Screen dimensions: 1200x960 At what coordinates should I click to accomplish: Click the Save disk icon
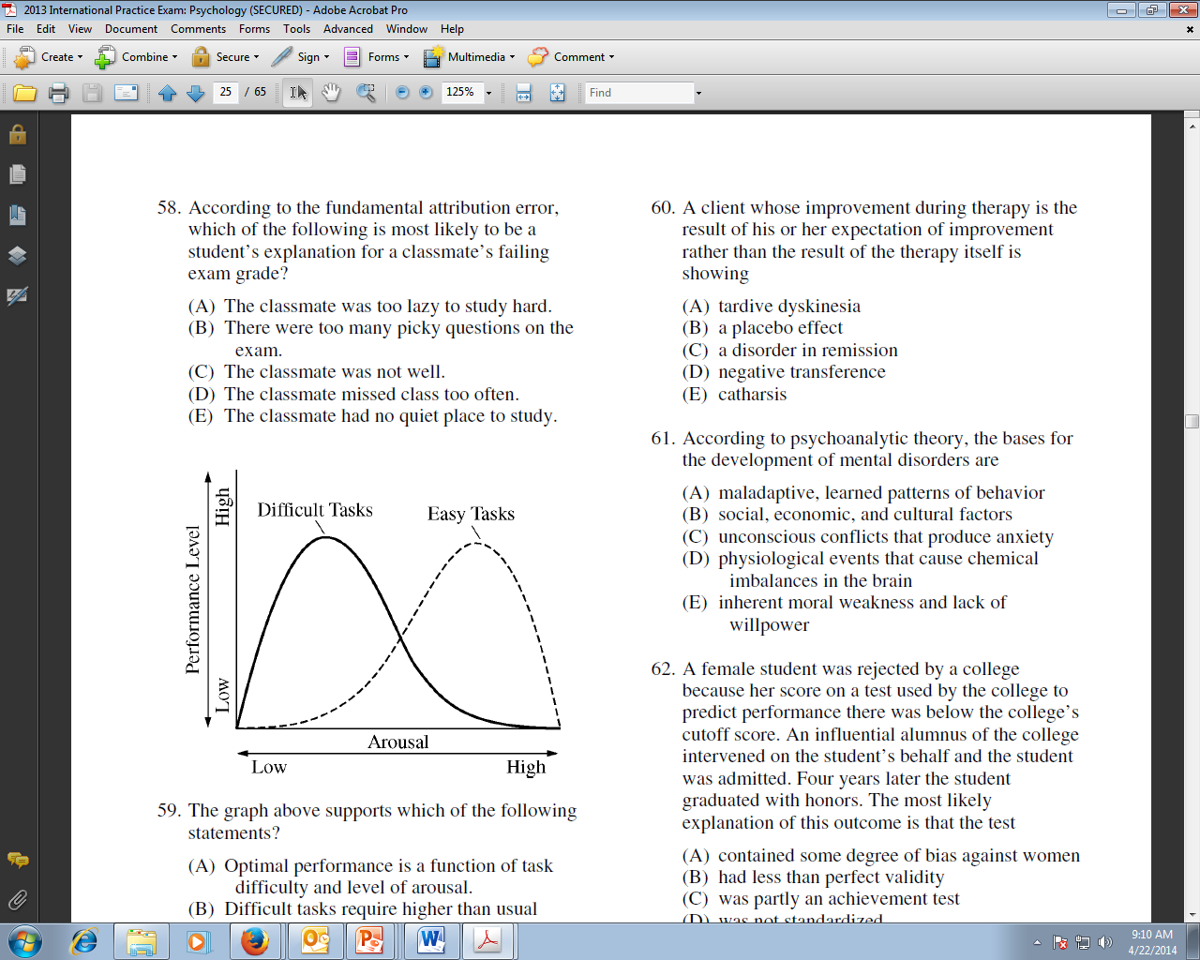pos(92,93)
